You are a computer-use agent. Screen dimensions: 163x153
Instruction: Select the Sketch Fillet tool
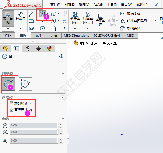point(54,28)
